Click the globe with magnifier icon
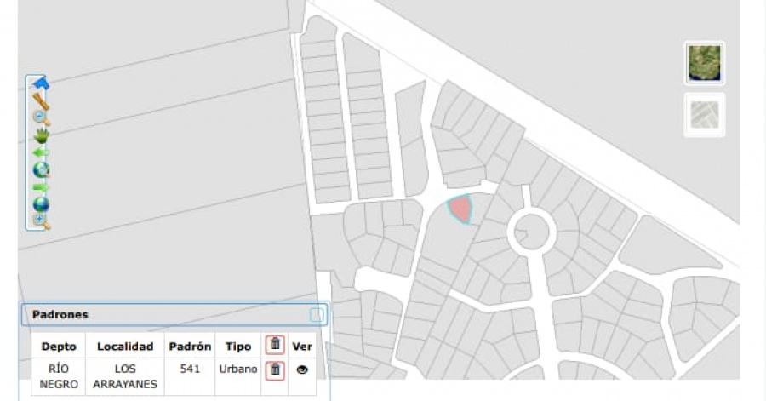766x401 pixels. point(42,169)
